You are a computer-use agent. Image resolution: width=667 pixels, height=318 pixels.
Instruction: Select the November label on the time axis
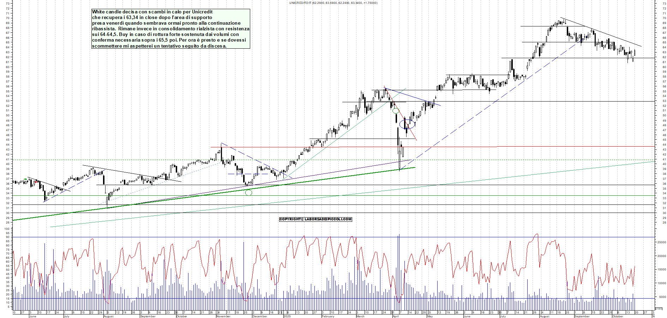pos(223,316)
